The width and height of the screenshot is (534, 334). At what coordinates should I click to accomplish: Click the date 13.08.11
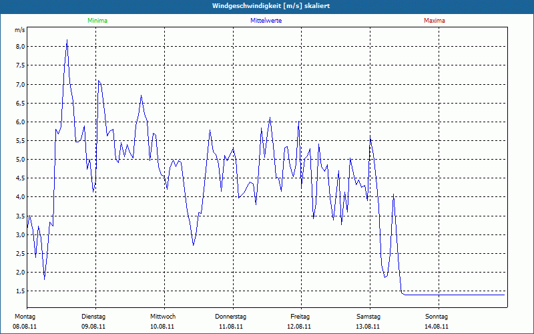(x=368, y=327)
